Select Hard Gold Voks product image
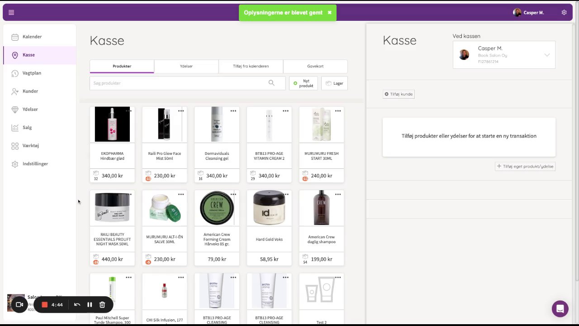 pyautogui.click(x=269, y=208)
